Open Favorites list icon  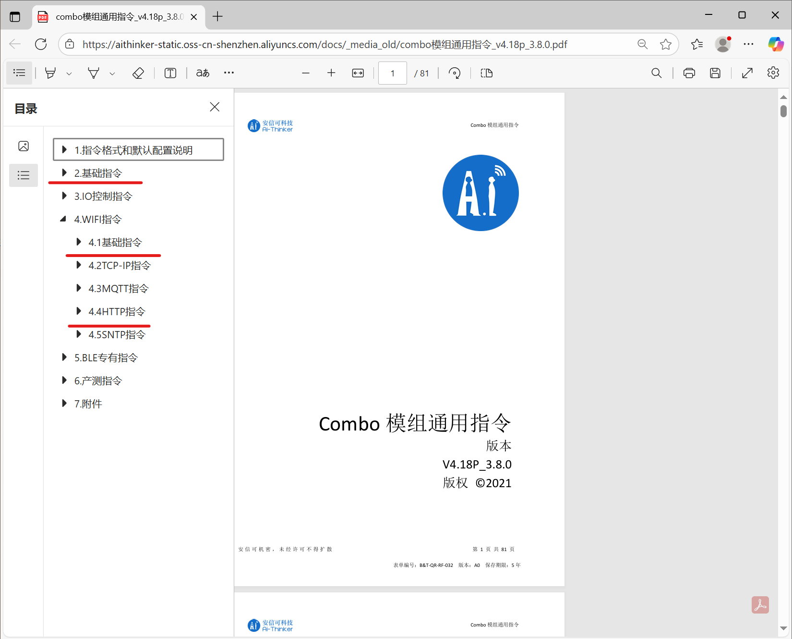pos(697,44)
